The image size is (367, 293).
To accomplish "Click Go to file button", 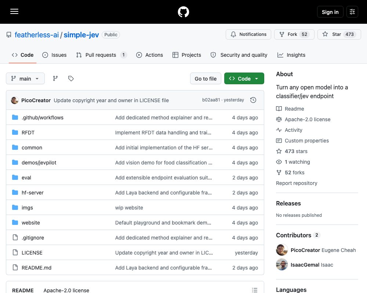I will click(206, 78).
